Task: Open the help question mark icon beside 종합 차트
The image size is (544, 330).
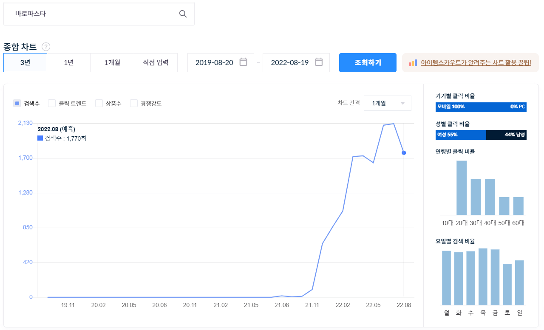Action: click(46, 47)
